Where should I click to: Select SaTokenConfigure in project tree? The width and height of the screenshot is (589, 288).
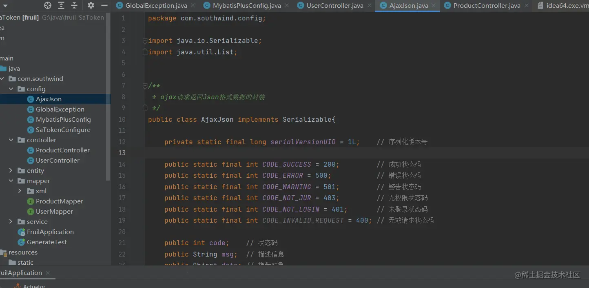pos(63,130)
